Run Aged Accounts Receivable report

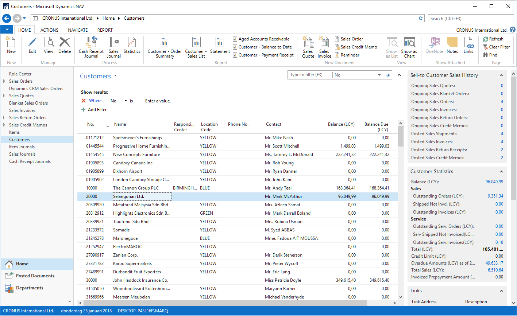261,39
